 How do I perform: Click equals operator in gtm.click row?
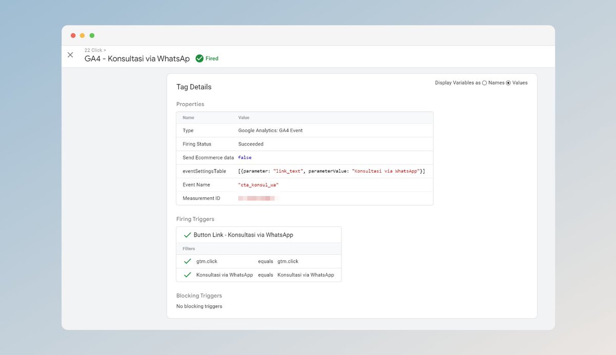265,261
